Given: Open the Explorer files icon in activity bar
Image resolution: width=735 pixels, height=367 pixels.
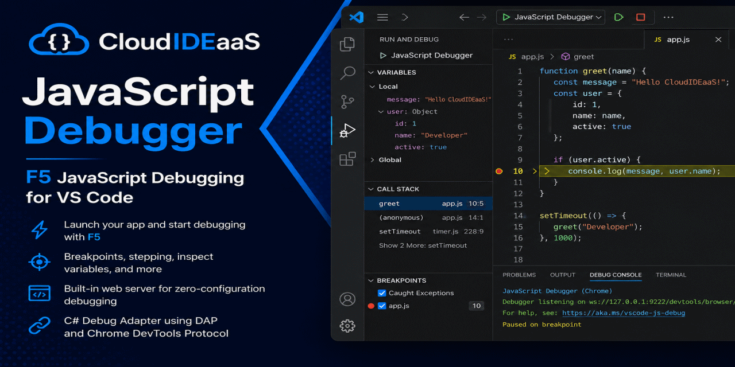Looking at the screenshot, I should pos(347,44).
